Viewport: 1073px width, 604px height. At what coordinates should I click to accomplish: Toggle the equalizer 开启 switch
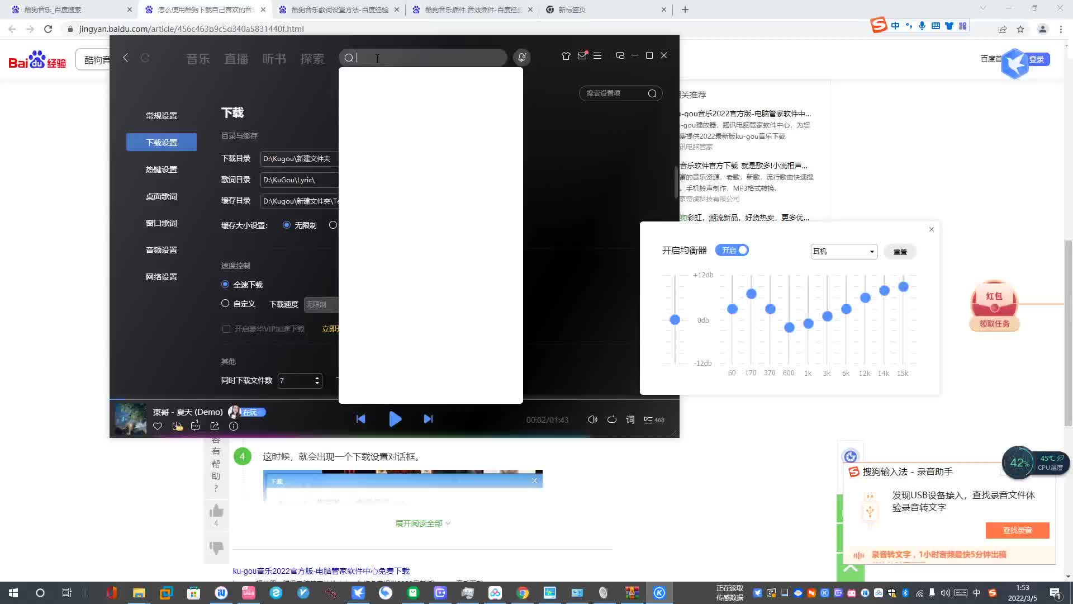[x=732, y=250]
